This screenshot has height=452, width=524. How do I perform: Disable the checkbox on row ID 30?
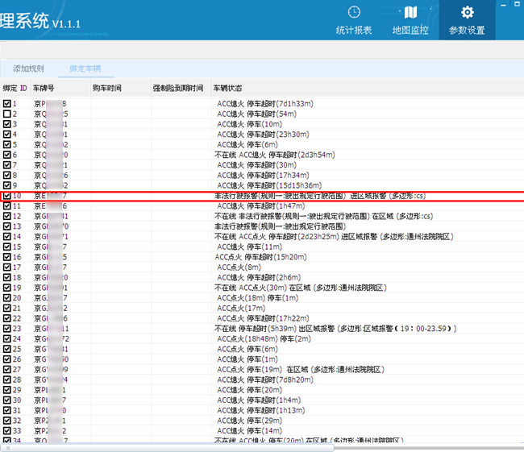7,400
